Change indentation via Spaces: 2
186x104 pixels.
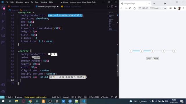tap(66, 97)
